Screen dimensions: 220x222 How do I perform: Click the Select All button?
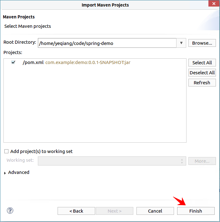[202, 62]
